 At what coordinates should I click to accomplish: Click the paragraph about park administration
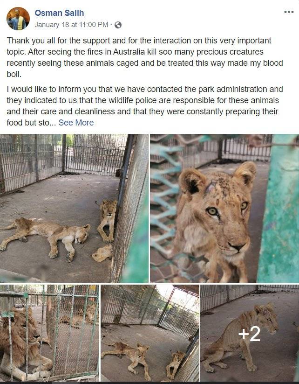[145, 106]
